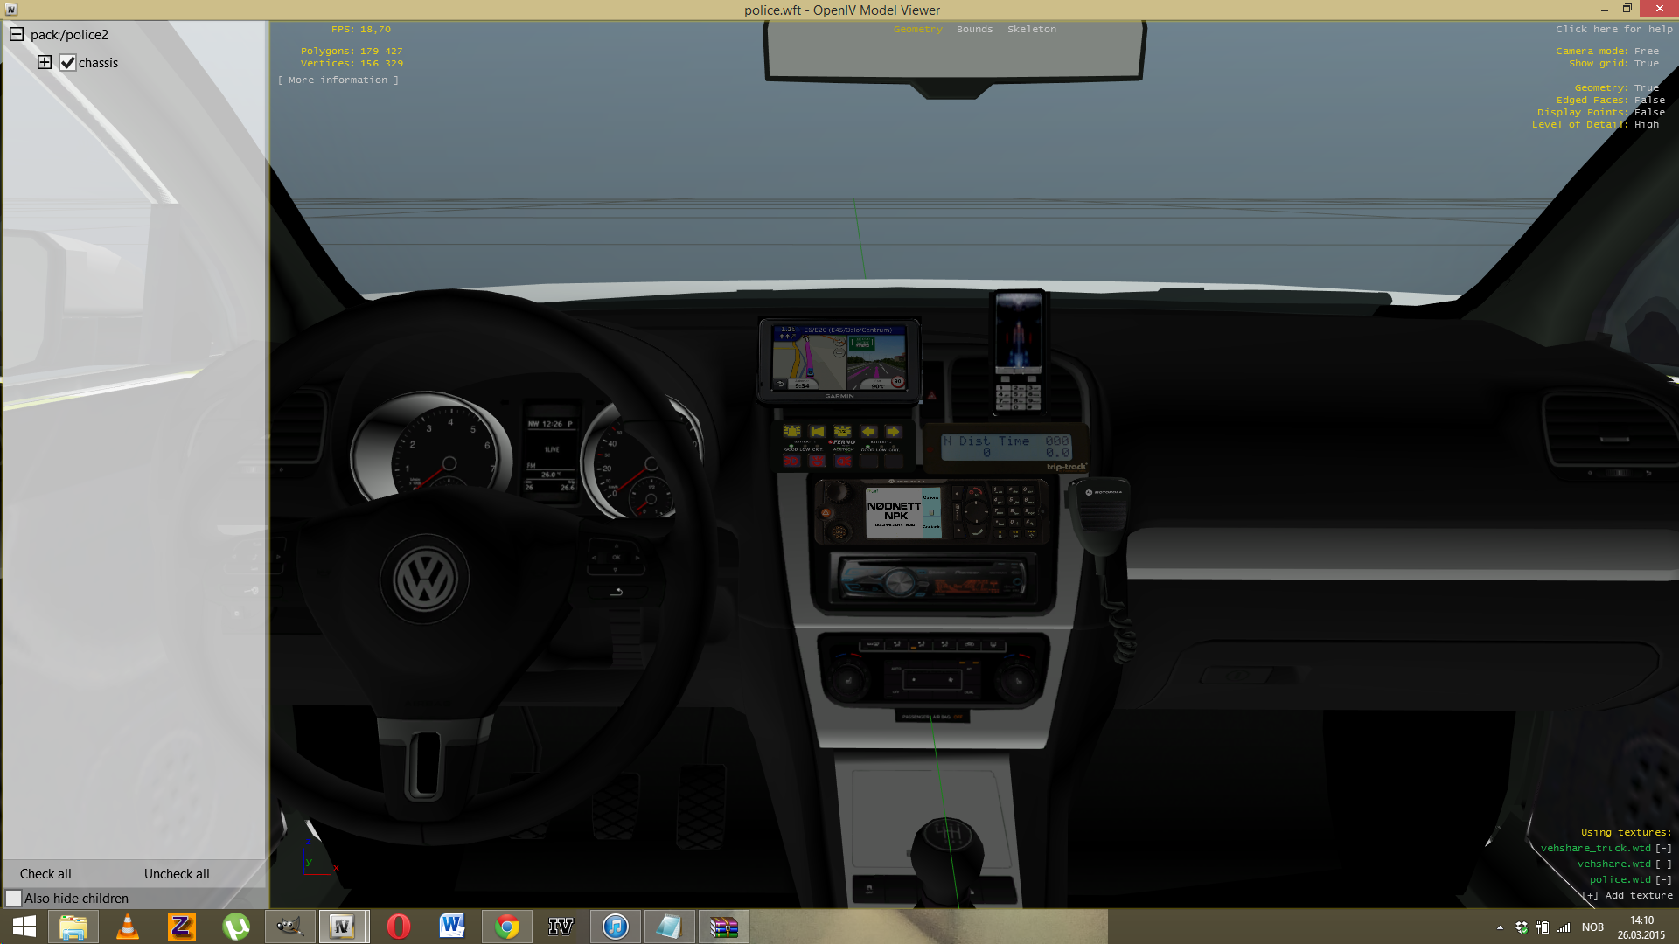The image size is (1679, 944).
Task: Launch Opera browser from taskbar
Action: pyautogui.click(x=398, y=926)
